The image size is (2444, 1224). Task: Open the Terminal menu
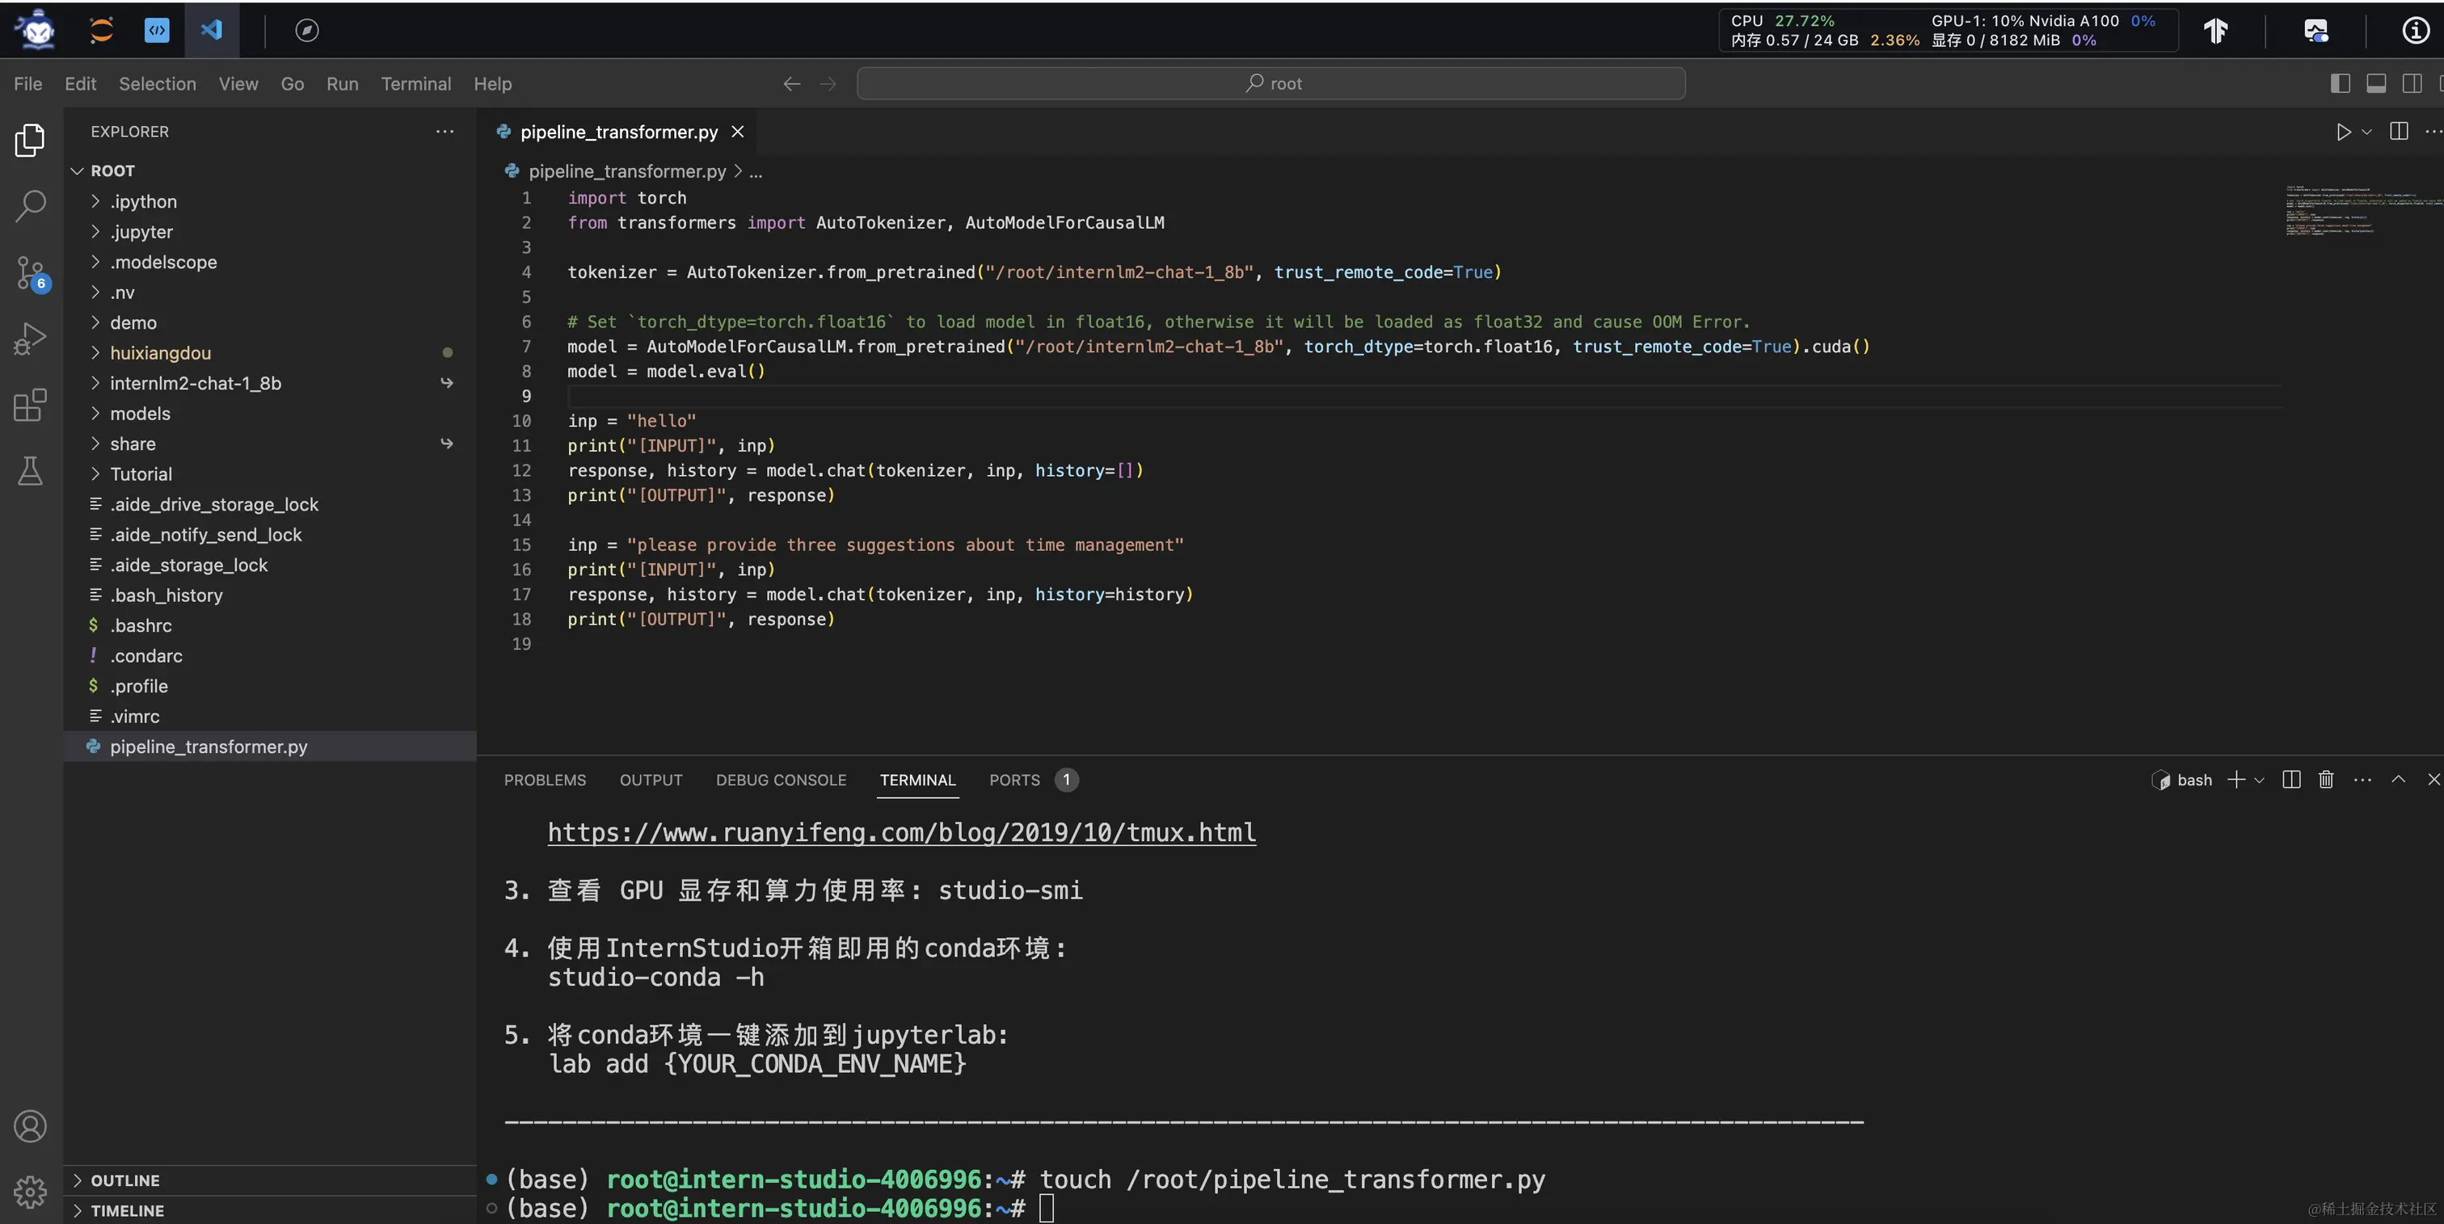415,83
